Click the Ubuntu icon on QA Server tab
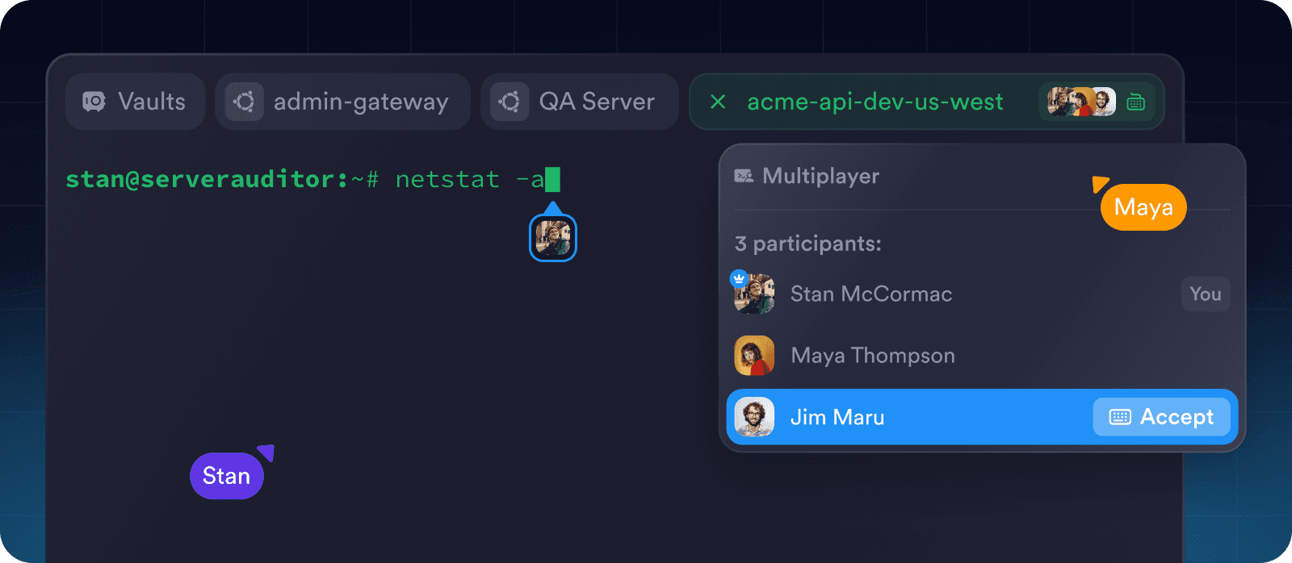 pyautogui.click(x=510, y=102)
